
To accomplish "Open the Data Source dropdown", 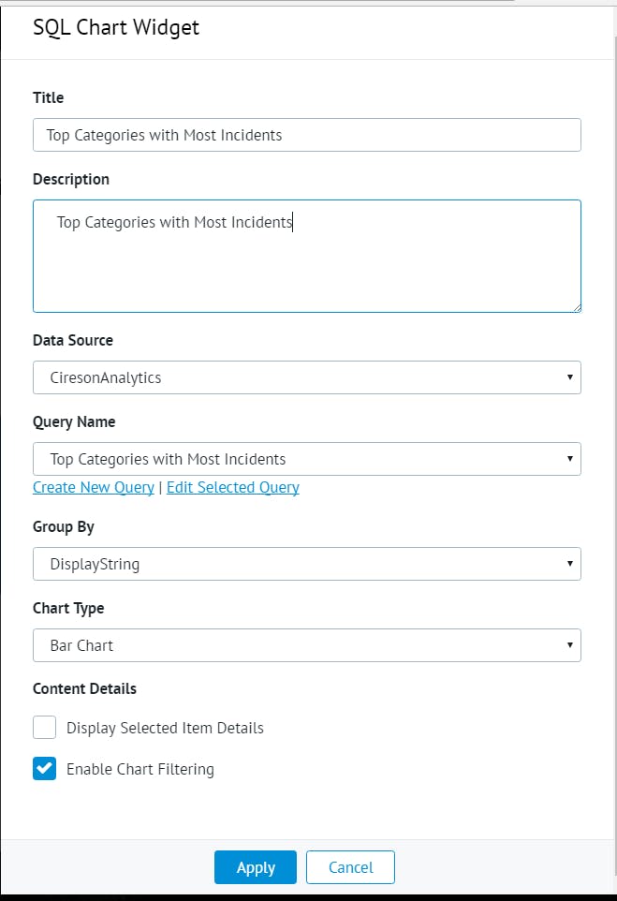I will (x=306, y=377).
